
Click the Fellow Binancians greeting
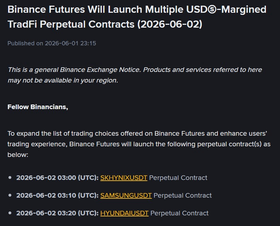click(x=38, y=107)
